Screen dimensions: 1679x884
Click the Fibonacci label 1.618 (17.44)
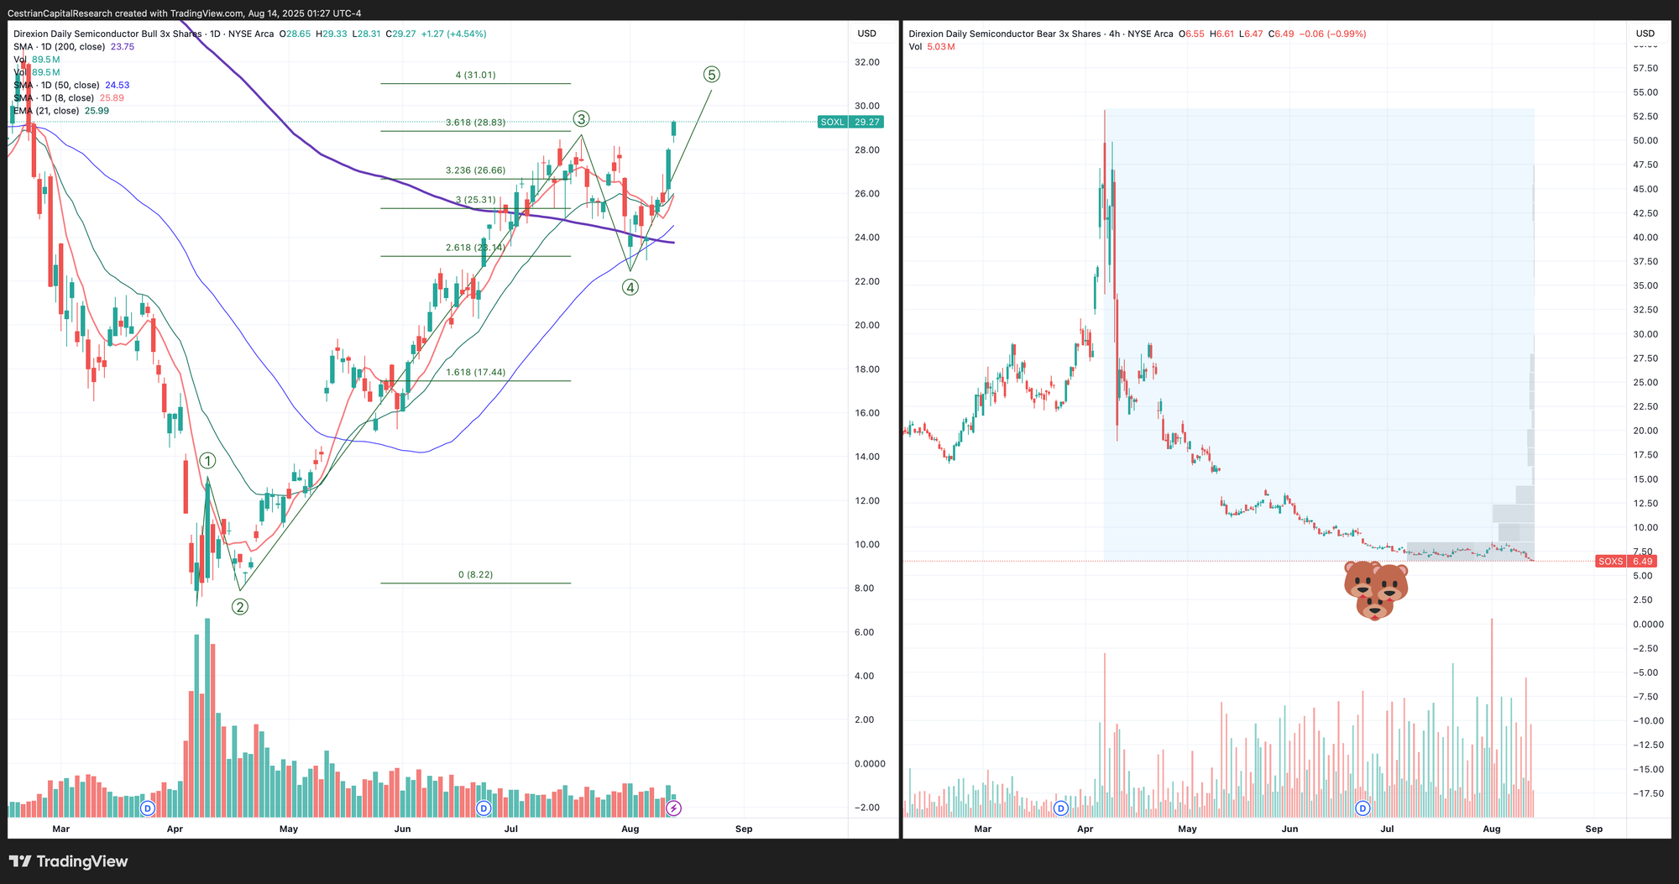(x=475, y=372)
